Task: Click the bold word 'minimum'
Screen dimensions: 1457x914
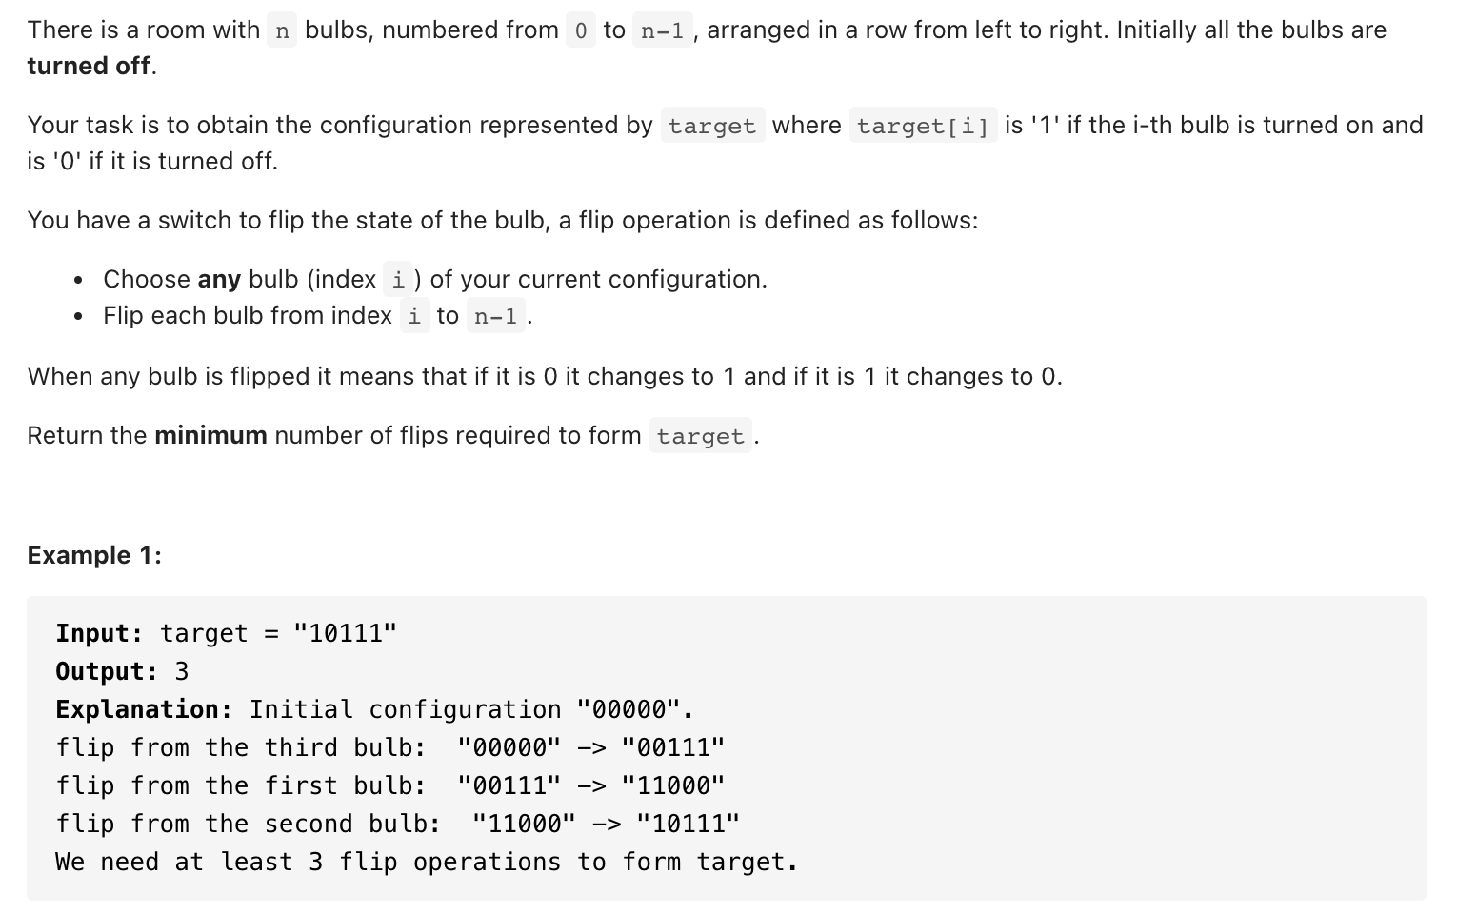Action: click(x=210, y=435)
